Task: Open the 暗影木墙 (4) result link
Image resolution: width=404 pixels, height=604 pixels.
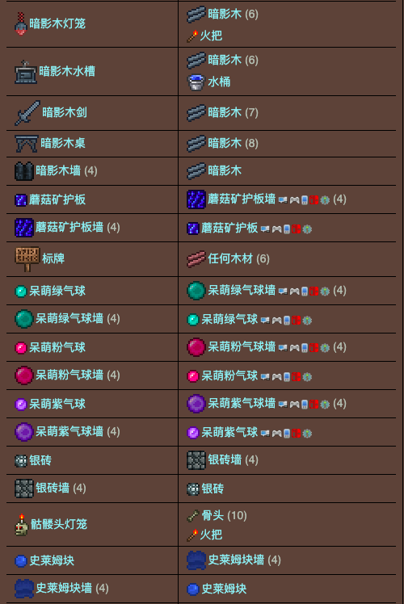Action: tap(66, 170)
